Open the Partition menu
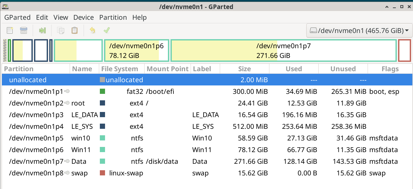 click(x=113, y=17)
